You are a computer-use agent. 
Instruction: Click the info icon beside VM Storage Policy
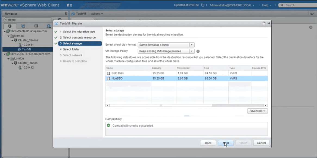[198, 51]
